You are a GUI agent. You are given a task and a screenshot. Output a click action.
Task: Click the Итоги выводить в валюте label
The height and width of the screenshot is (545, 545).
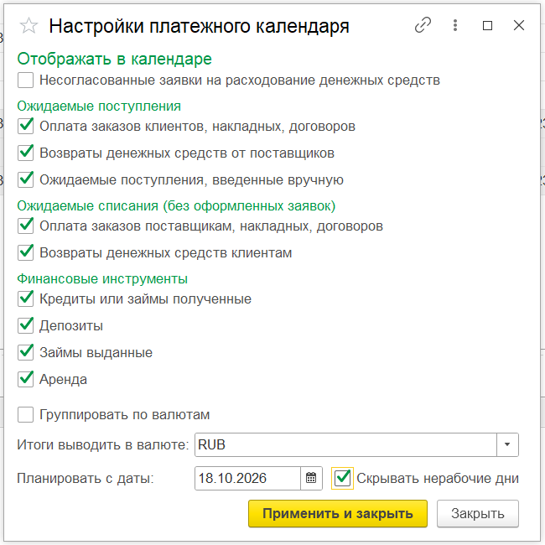point(103,444)
